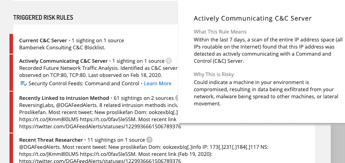Click the popup title Actively Communicating C&C Server
345x163 pixels.
pos(253,18)
